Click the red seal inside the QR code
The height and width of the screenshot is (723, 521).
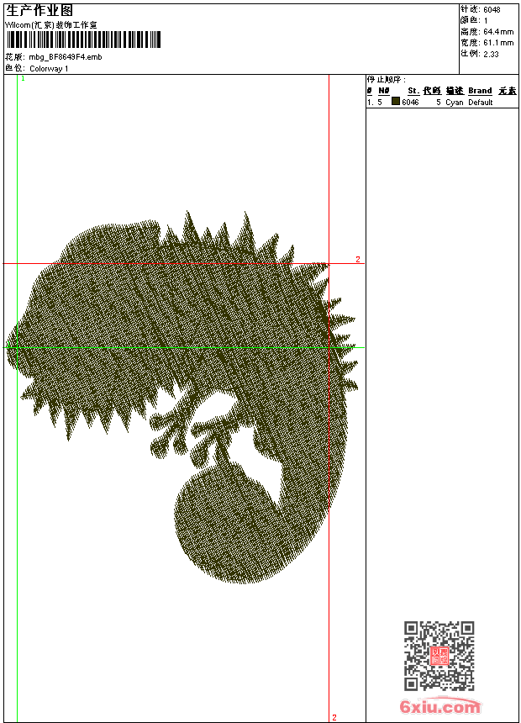click(439, 656)
